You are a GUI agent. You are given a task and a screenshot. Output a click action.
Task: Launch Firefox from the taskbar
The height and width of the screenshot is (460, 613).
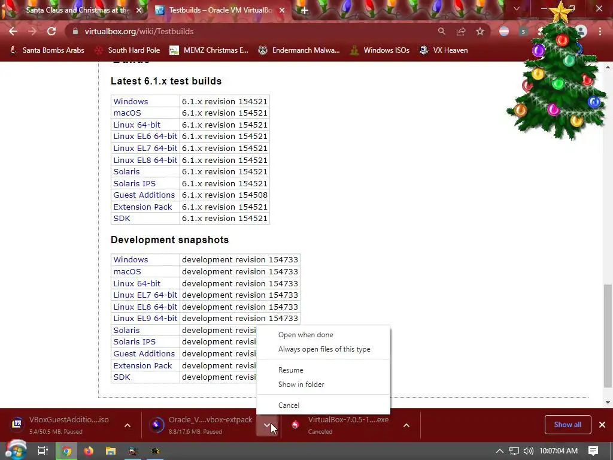pyautogui.click(x=89, y=452)
